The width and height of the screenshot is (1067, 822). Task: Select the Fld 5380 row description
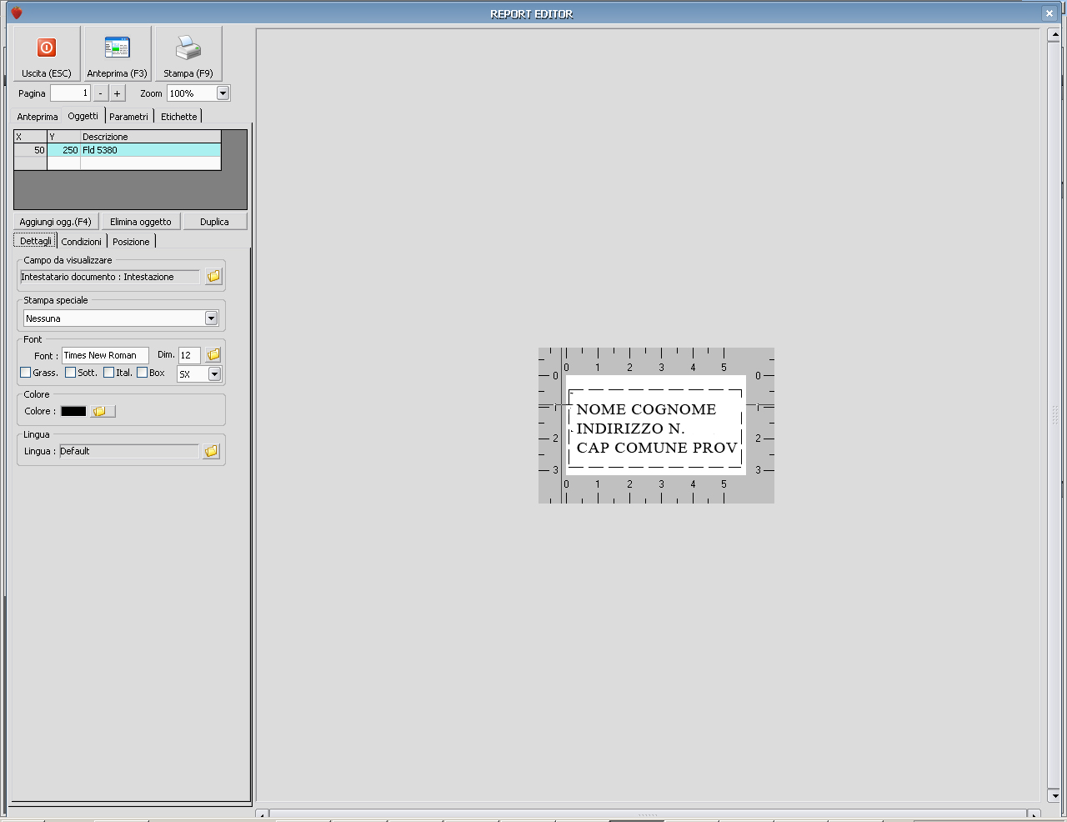(x=151, y=150)
